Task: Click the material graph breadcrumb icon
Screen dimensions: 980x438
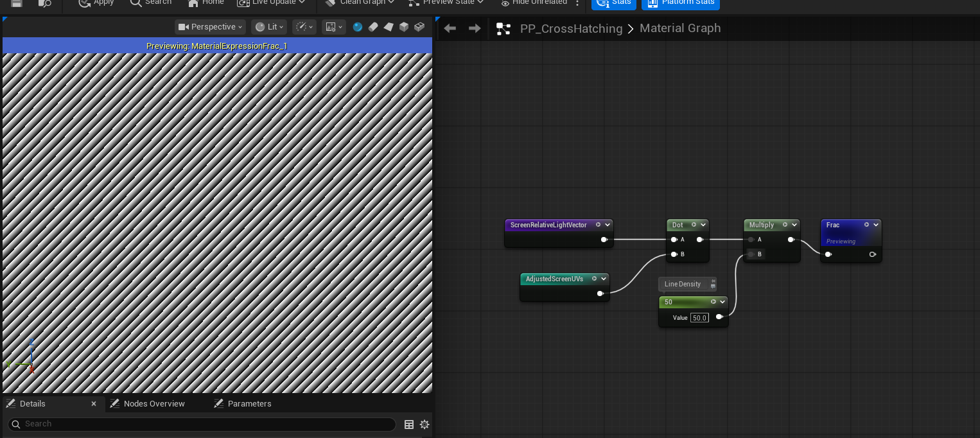Action: 504,28
